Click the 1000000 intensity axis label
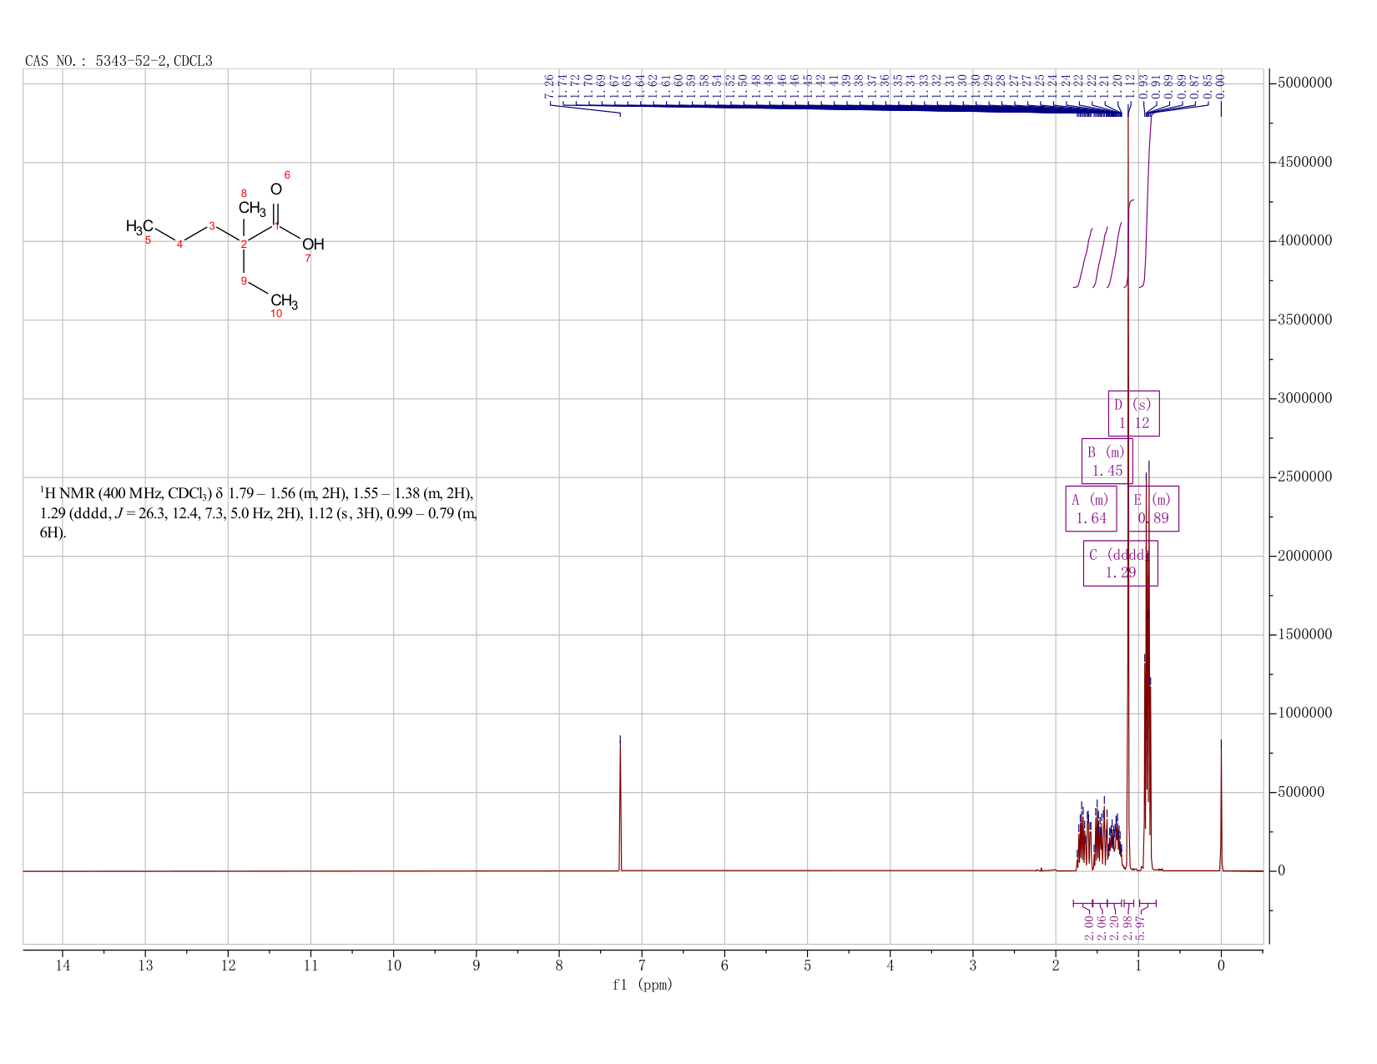The image size is (1377, 1064). (x=1304, y=714)
